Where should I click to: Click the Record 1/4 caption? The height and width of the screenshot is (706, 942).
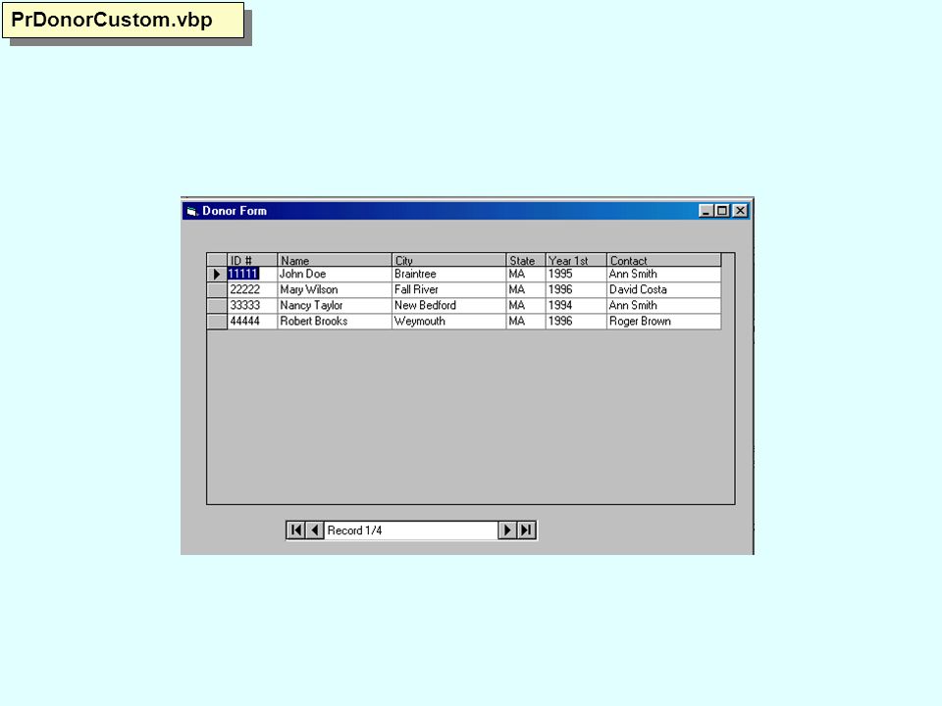point(354,530)
